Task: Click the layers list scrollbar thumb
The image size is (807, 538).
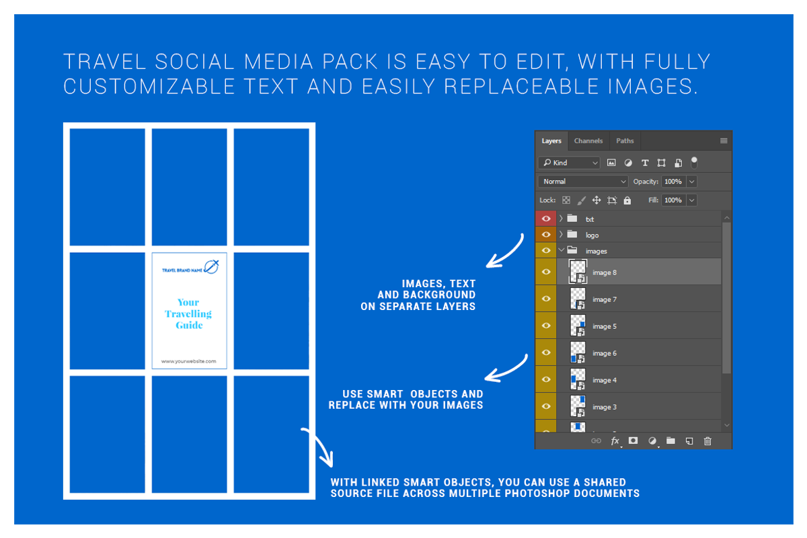Action: coord(726,297)
